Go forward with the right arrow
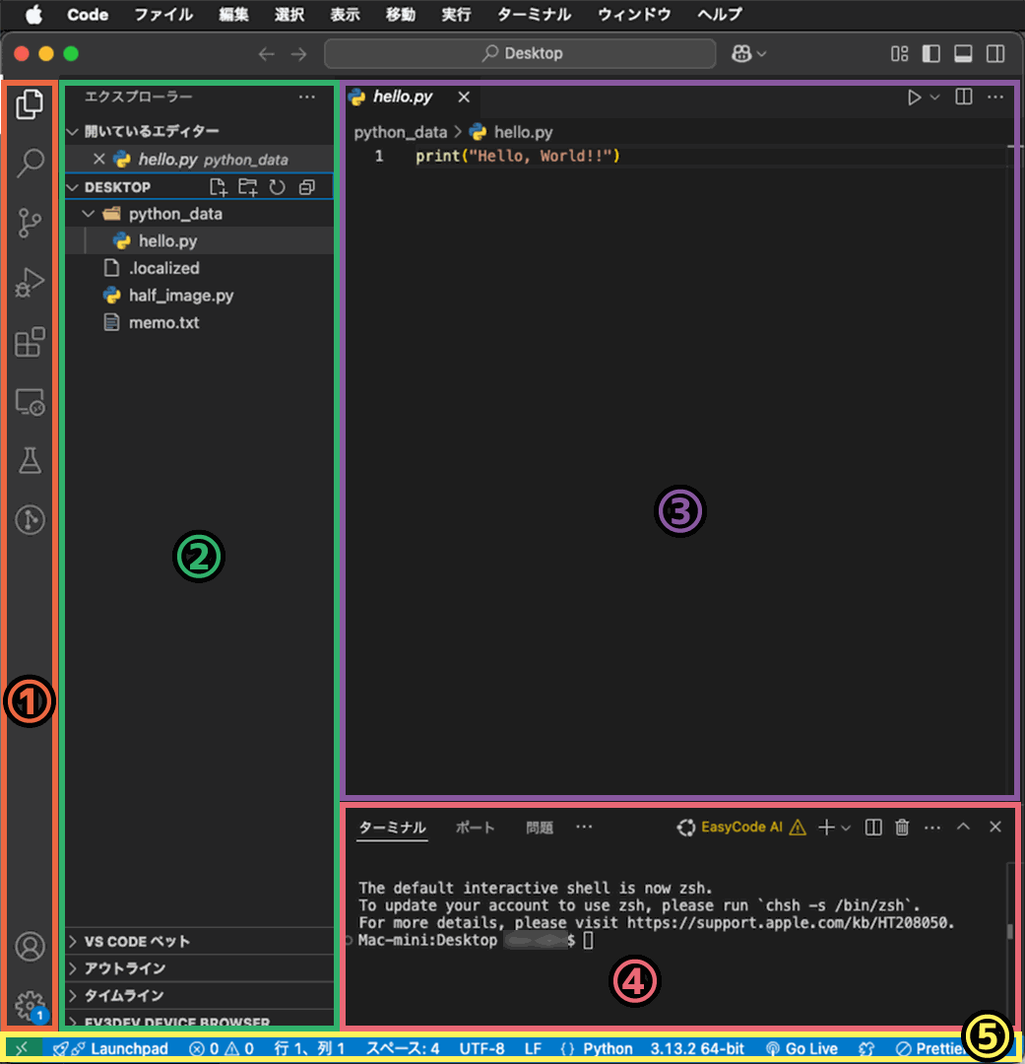1025x1064 pixels. 299,53
